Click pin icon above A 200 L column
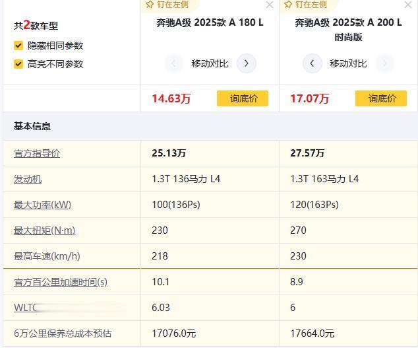The height and width of the screenshot is (348, 418). click(x=288, y=5)
